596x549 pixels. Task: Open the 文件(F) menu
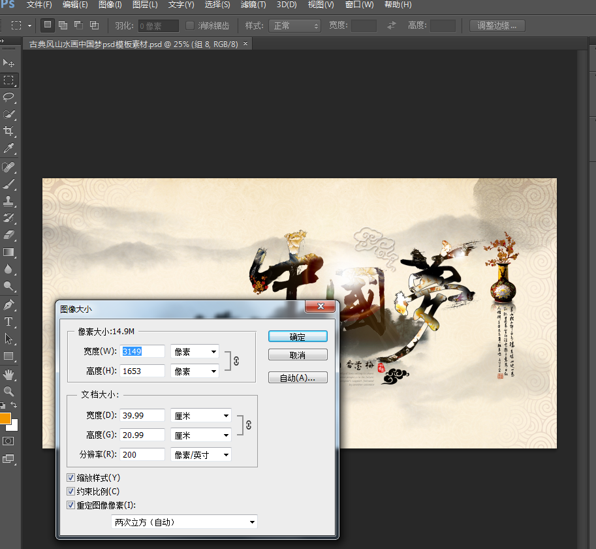tap(39, 5)
